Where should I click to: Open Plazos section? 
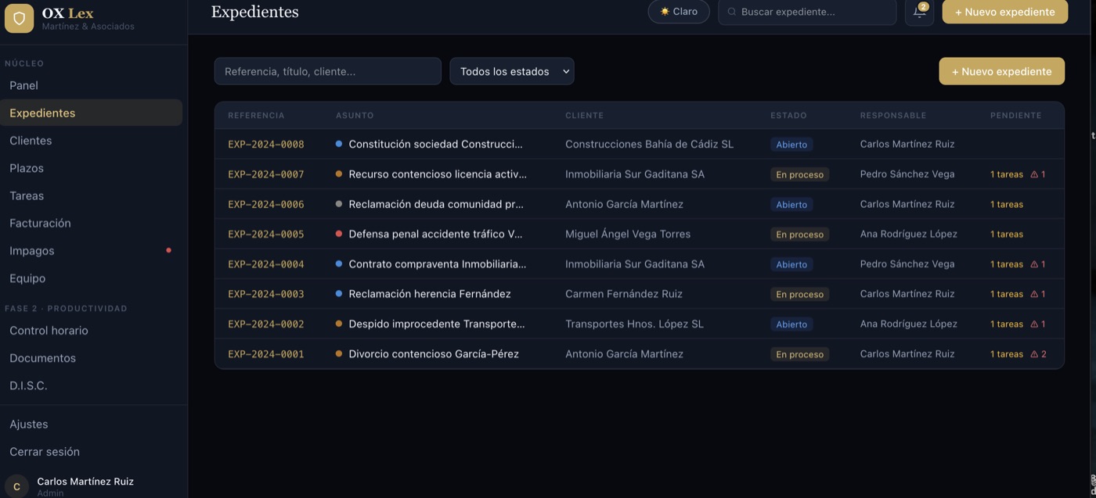27,168
